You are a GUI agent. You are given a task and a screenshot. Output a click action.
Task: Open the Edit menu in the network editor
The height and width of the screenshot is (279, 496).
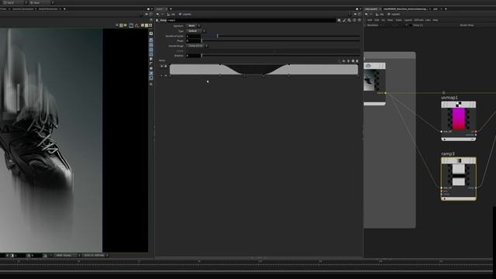pyautogui.click(x=377, y=20)
